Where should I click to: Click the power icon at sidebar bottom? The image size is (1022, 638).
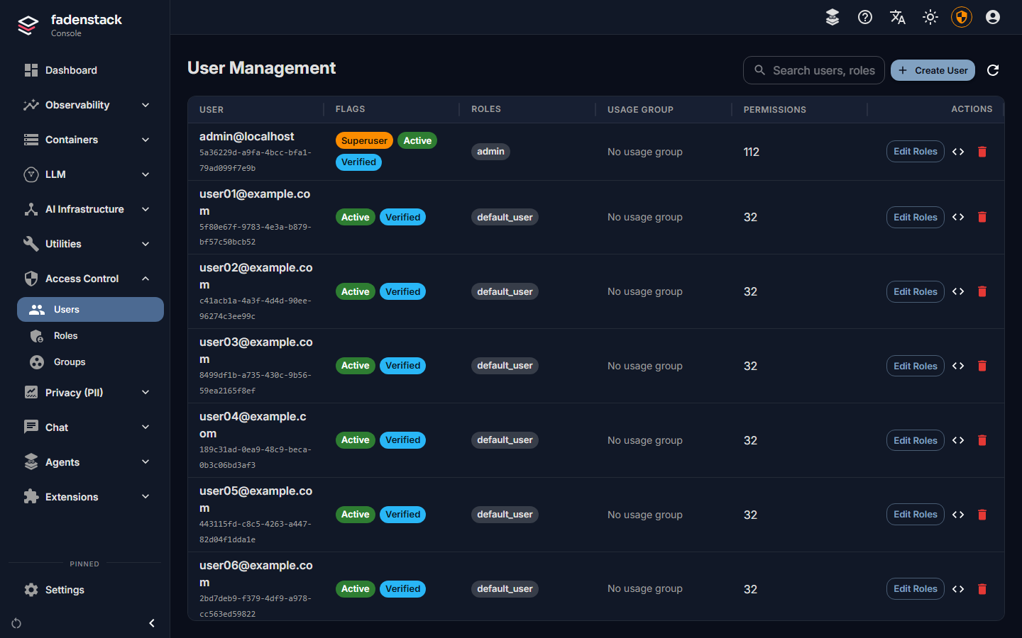16,623
